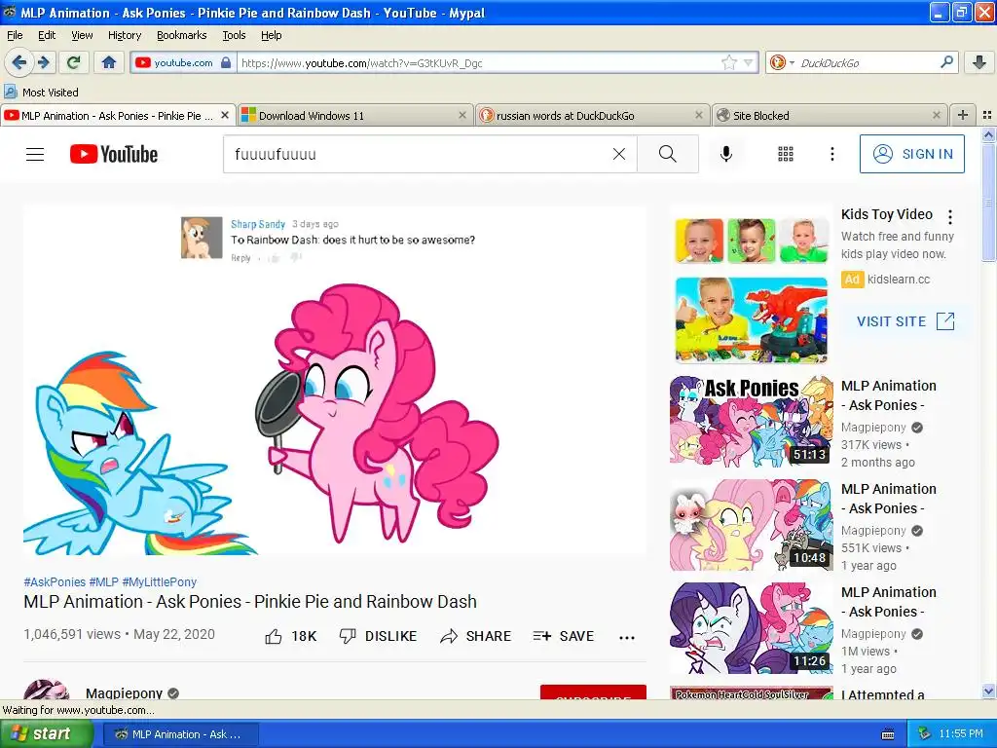Close the Site Blocked tab
Viewport: 997px width, 748px height.
[x=936, y=115]
